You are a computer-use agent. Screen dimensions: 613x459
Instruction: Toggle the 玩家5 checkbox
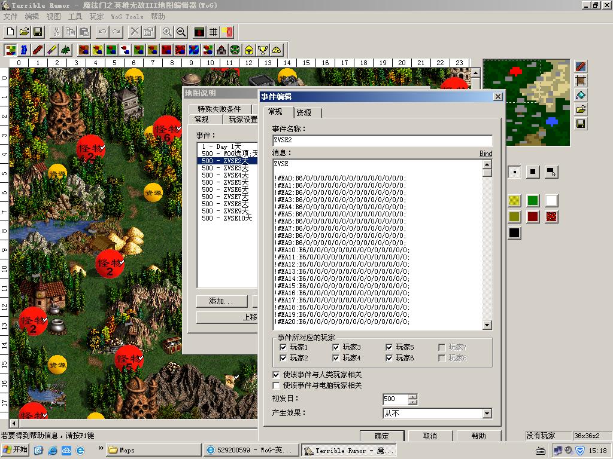pos(389,347)
